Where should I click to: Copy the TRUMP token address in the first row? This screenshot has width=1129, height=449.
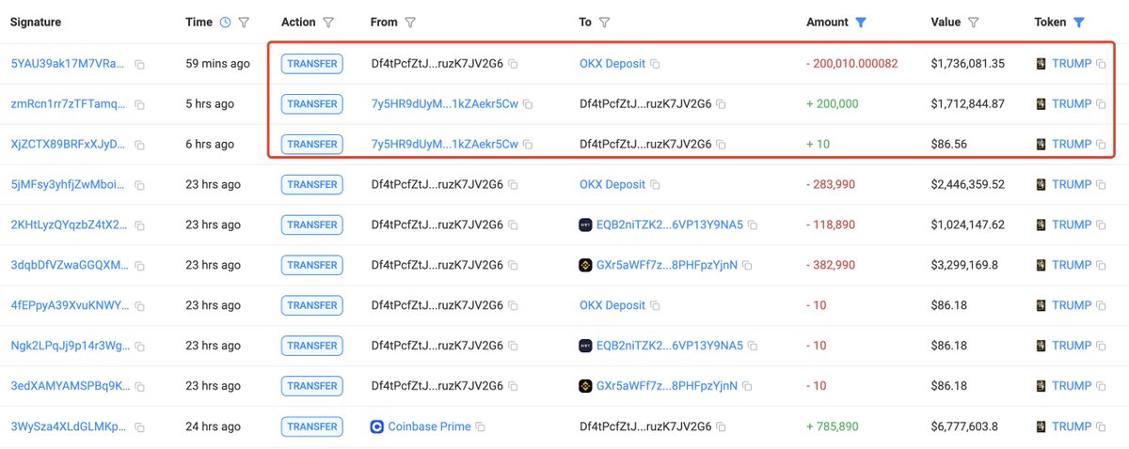click(x=1102, y=65)
